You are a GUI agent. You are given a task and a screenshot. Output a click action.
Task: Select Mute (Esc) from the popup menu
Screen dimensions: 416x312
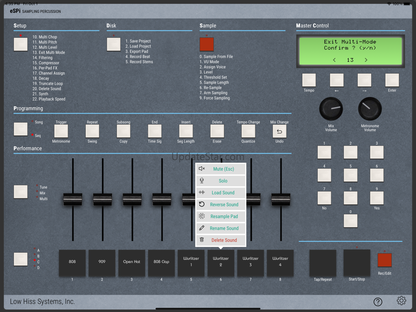(x=221, y=169)
